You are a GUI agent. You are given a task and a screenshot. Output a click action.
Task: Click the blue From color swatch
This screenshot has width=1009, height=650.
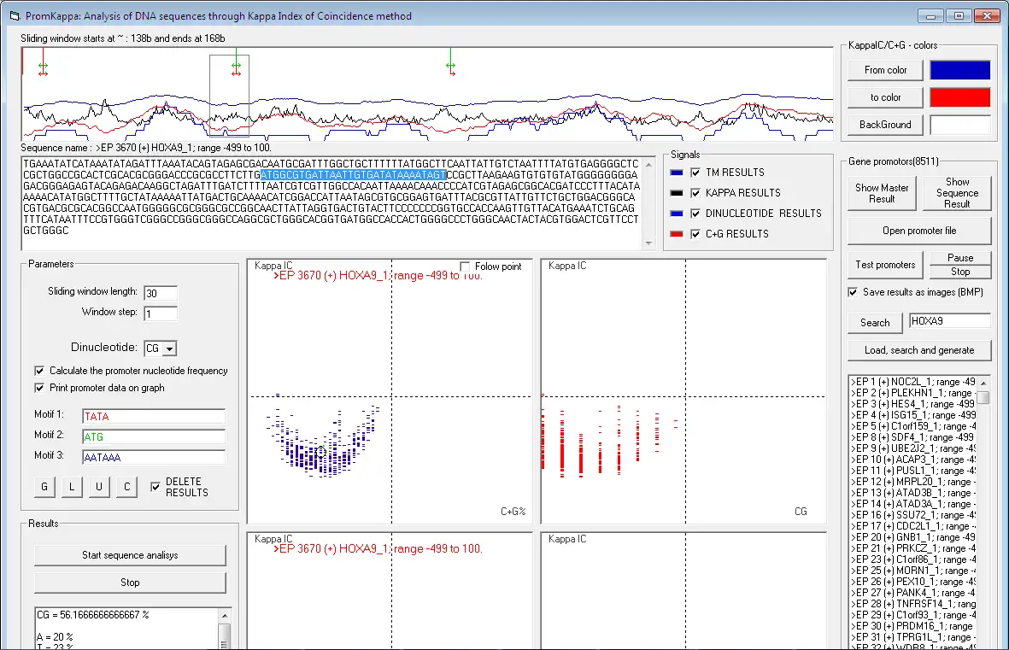point(959,70)
